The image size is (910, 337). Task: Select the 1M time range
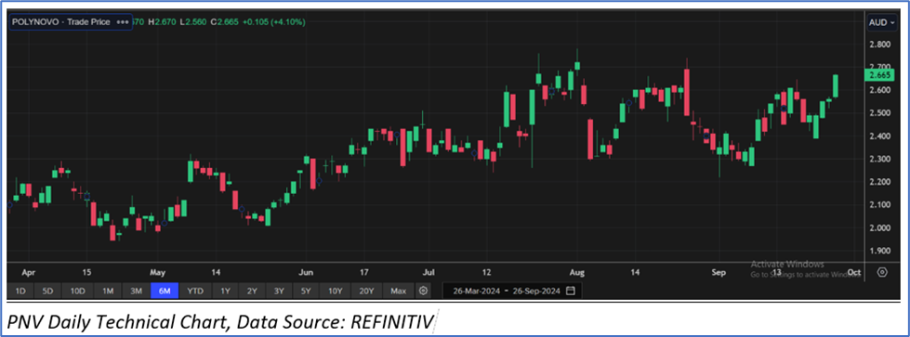coord(108,291)
